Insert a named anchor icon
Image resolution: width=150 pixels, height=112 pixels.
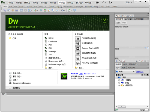point(13,10)
